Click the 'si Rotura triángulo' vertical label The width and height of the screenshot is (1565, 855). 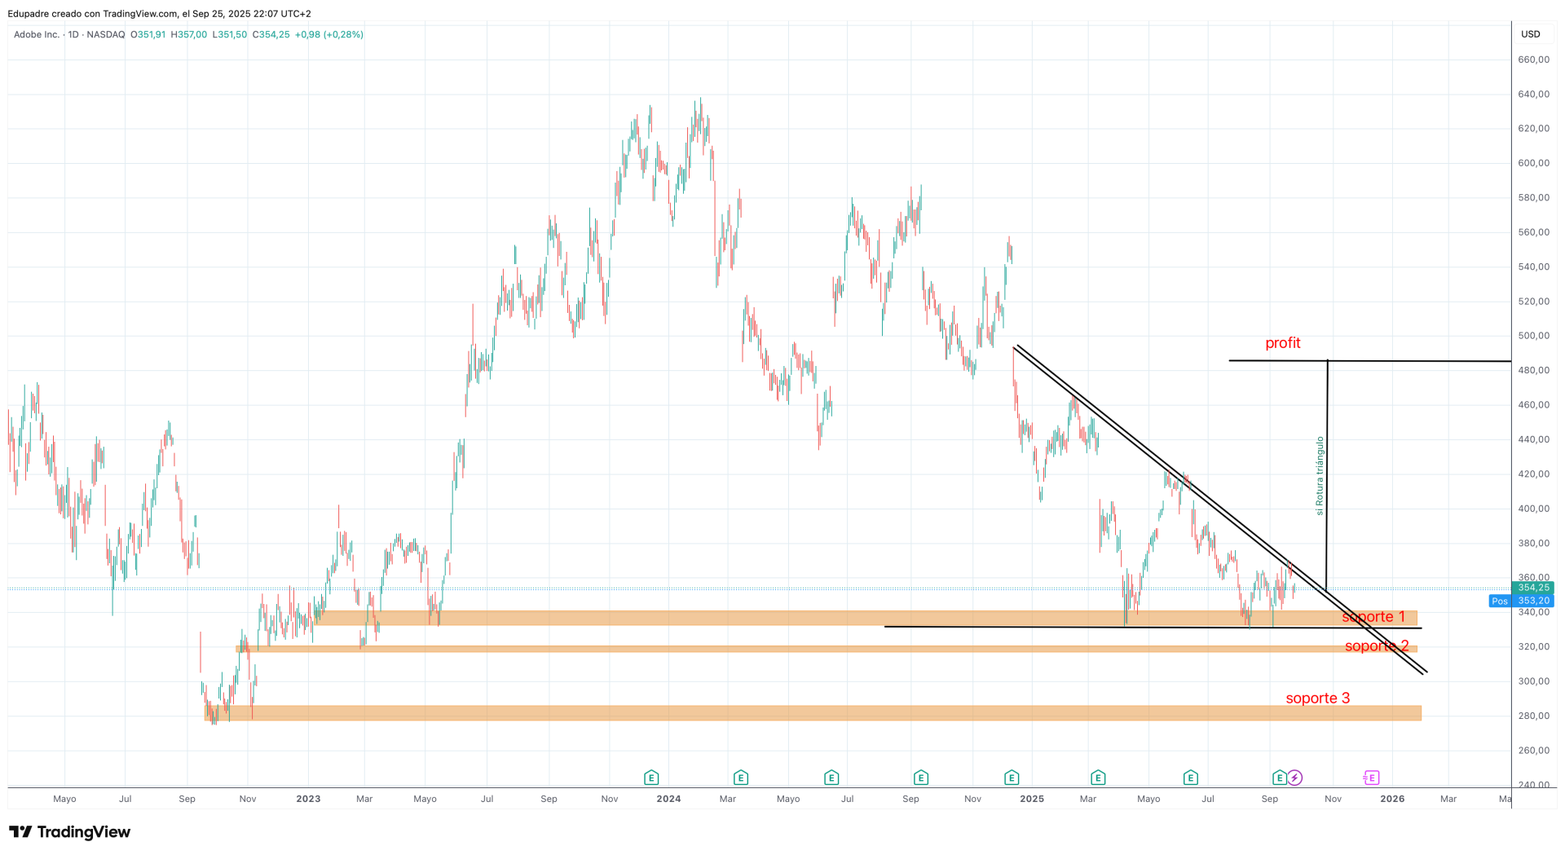[1320, 476]
